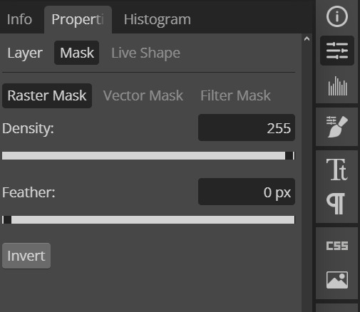360x312 pixels.
Task: Open the image panel icon
Action: click(337, 280)
